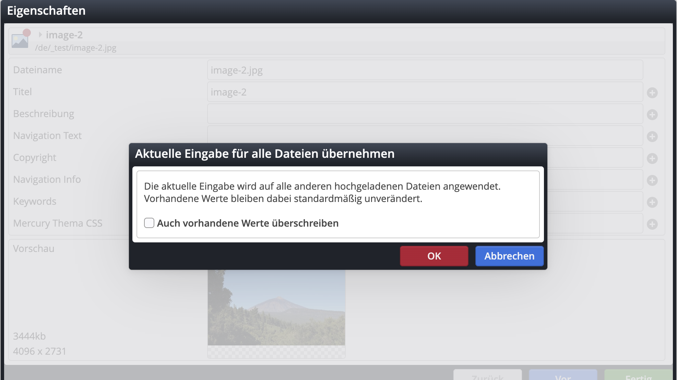Click the plus icon beside Beschreibung
Viewport: 677px width, 380px height.
coord(652,114)
